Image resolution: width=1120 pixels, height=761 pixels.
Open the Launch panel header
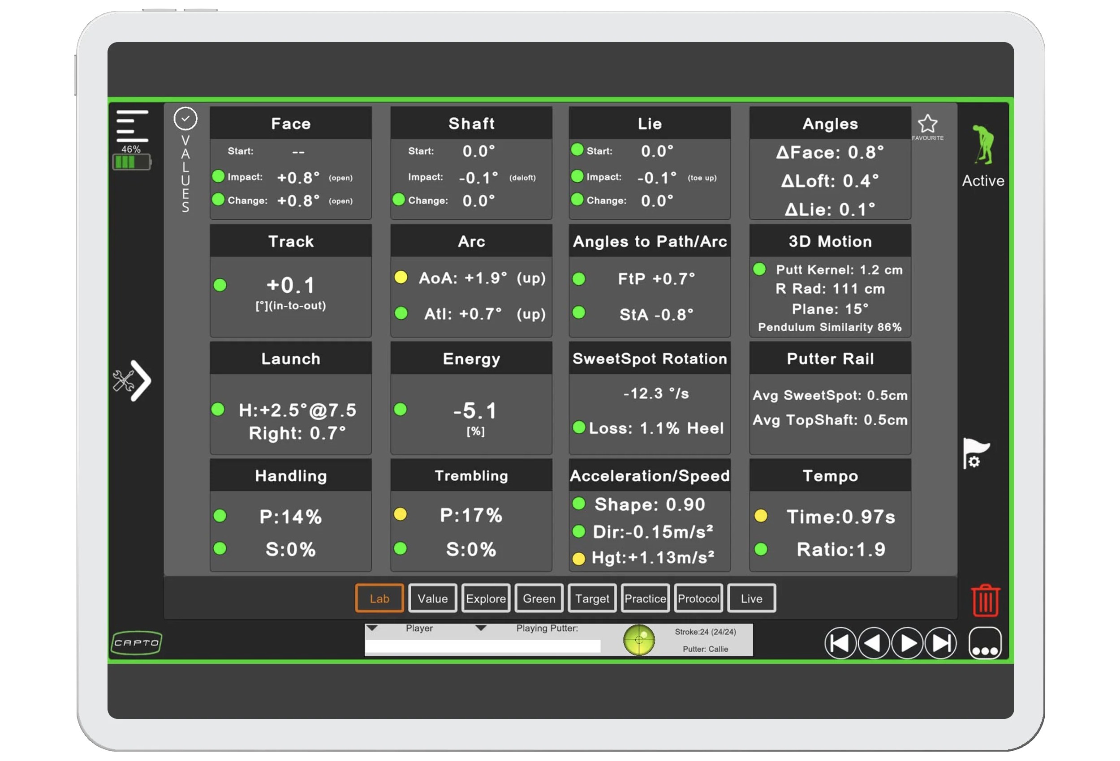291,359
